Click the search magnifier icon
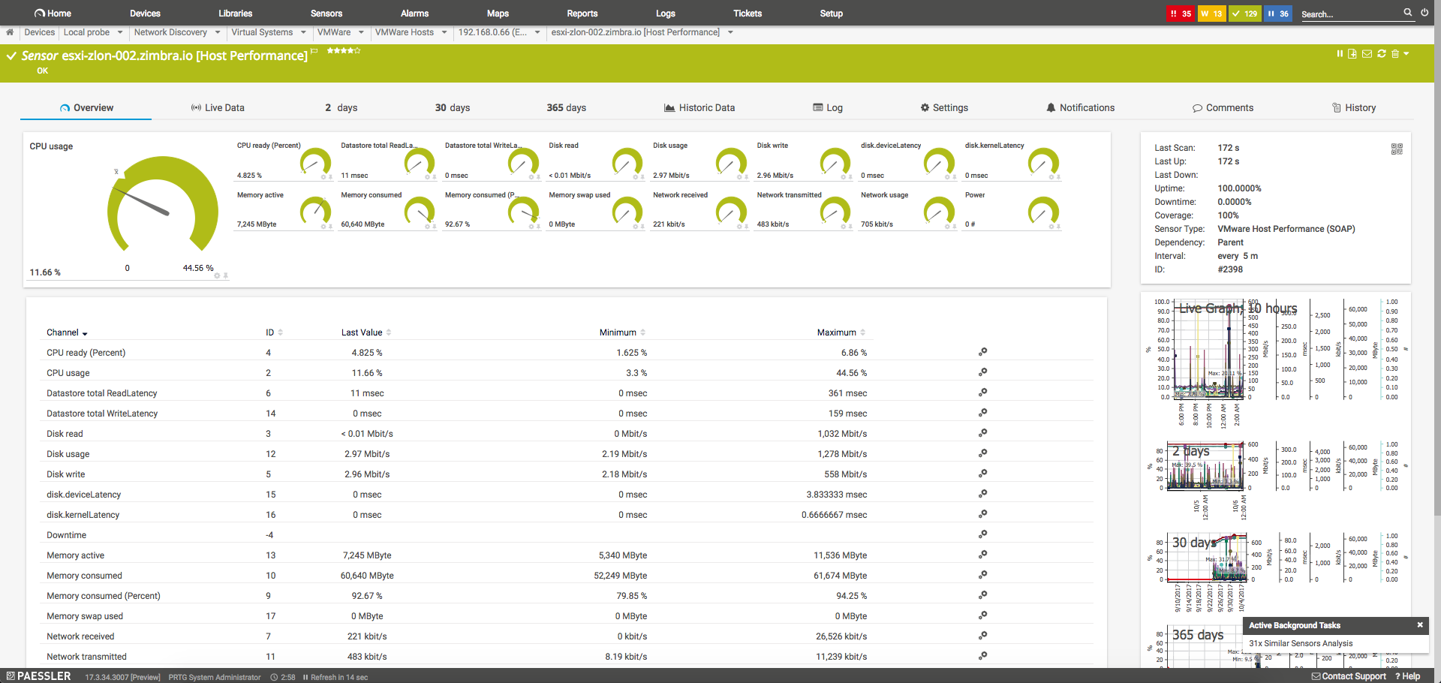 pyautogui.click(x=1408, y=13)
